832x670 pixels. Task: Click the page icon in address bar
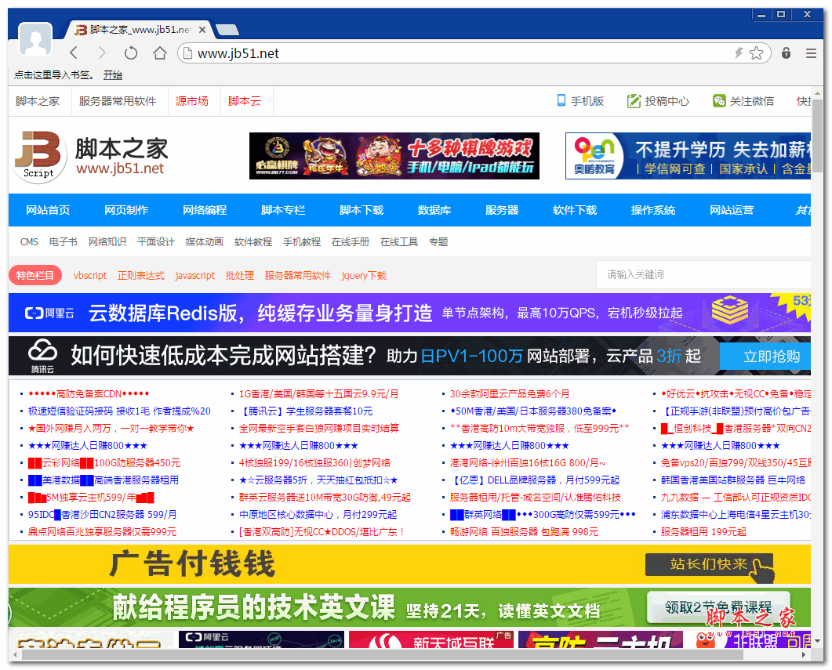[187, 53]
